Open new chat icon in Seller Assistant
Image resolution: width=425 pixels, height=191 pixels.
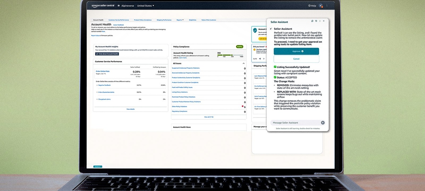tap(312, 21)
